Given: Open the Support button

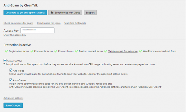Looking at the screenshot, I should 90,12.
